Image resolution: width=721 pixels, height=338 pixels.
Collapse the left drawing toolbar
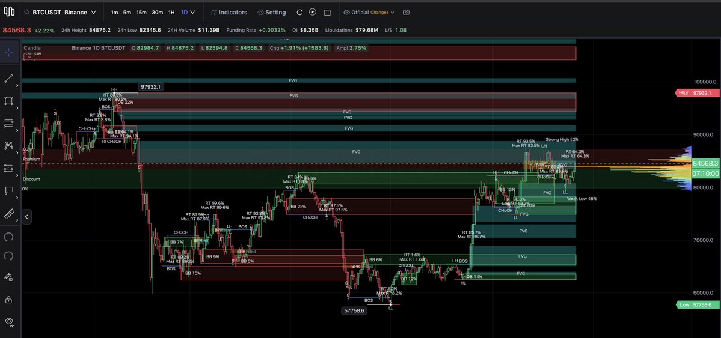(x=26, y=217)
